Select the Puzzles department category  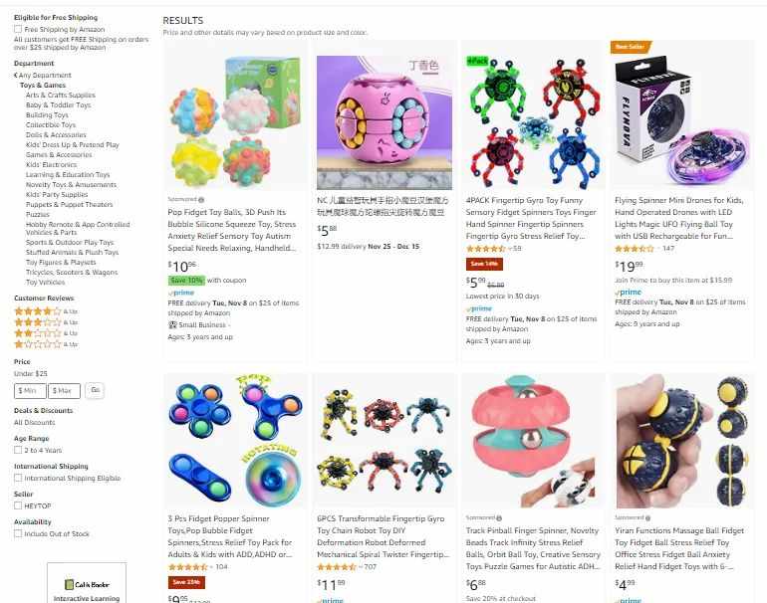point(38,215)
